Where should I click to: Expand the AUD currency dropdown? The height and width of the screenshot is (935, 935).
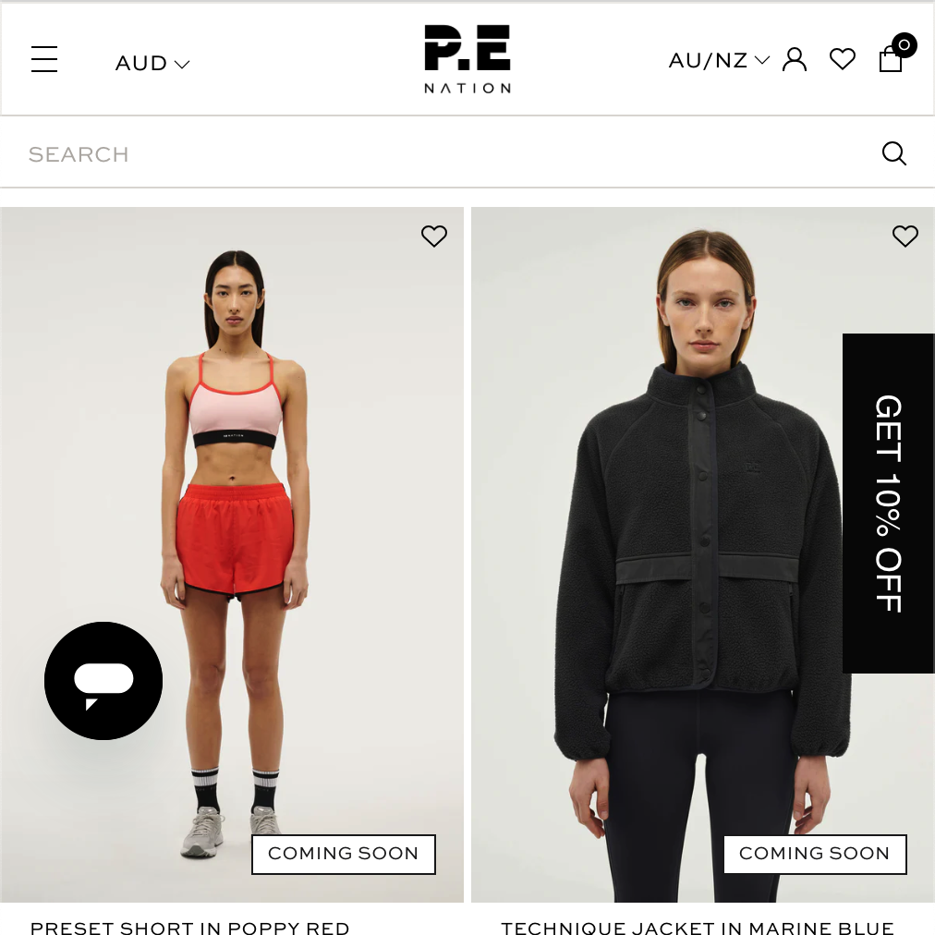[x=152, y=63]
